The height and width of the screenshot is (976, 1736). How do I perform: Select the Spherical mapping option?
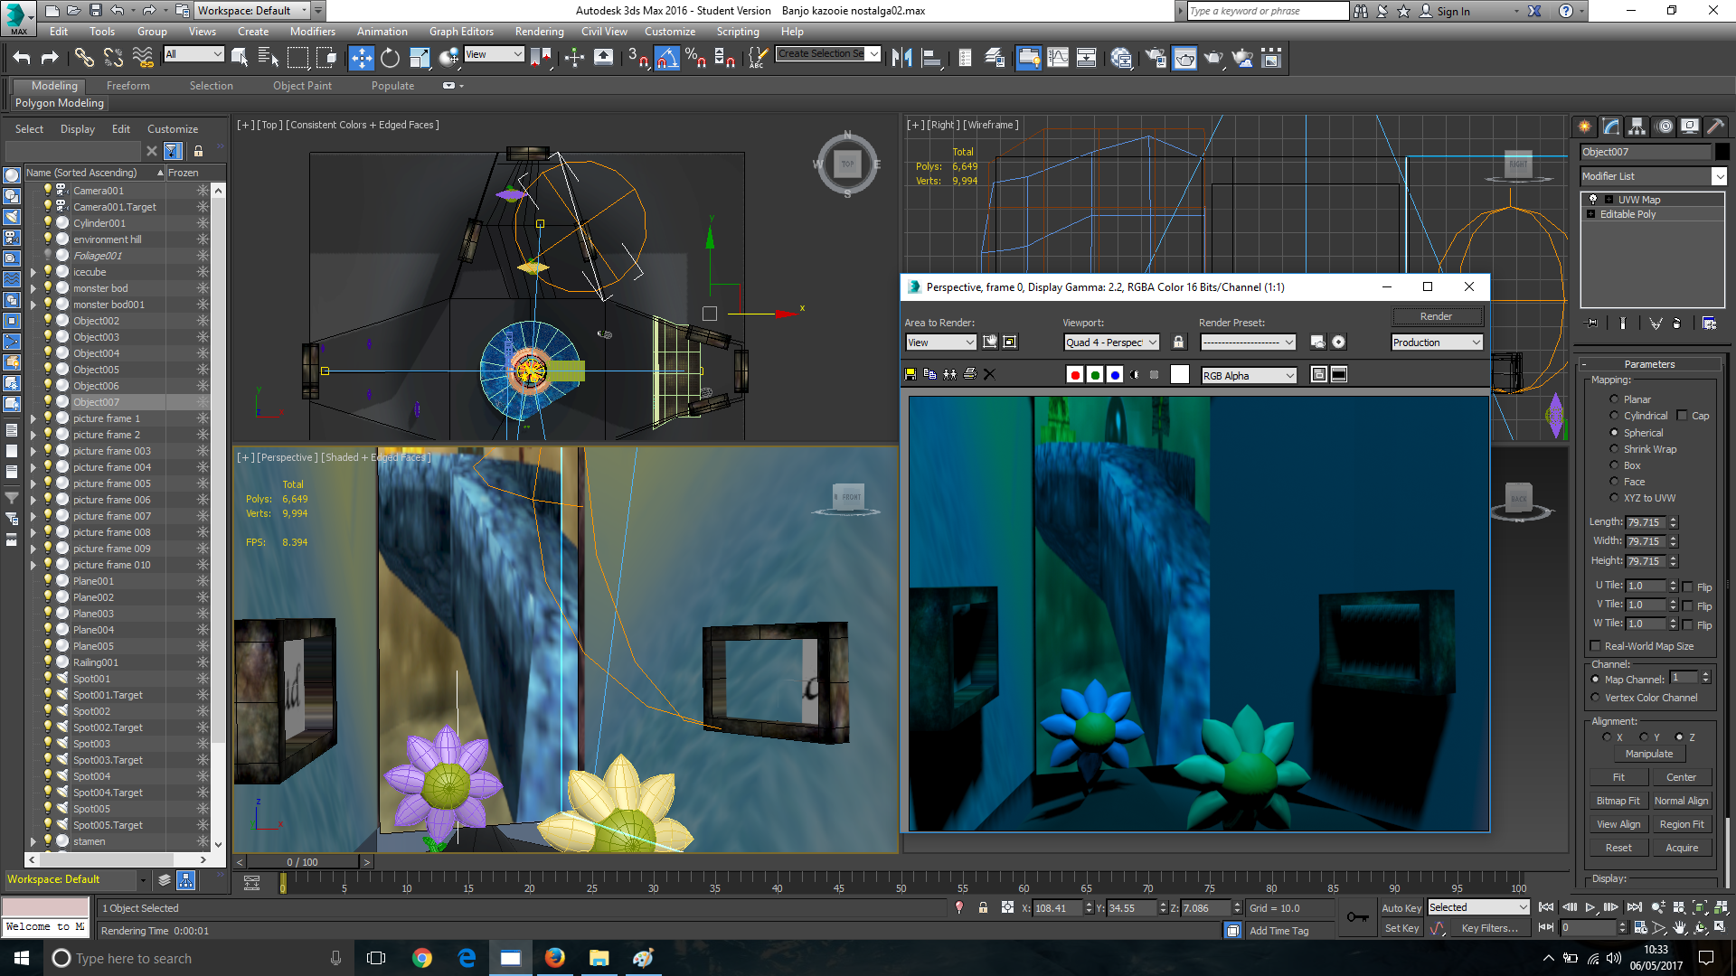(x=1615, y=432)
